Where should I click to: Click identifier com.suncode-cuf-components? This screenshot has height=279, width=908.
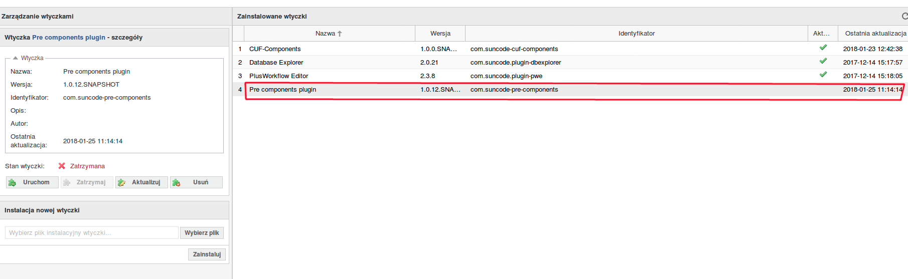[514, 49]
